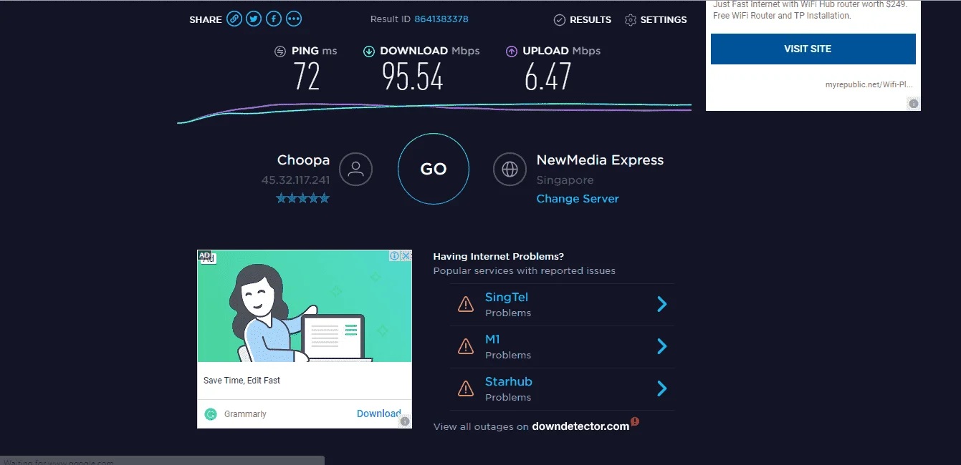Viewport: 961px width, 465px height.
Task: Expand SingTel chevron arrow
Action: coord(662,304)
